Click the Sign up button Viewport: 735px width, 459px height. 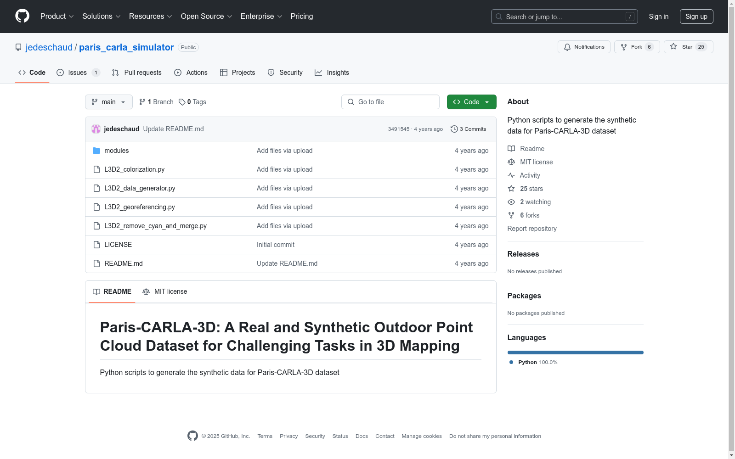tap(696, 17)
